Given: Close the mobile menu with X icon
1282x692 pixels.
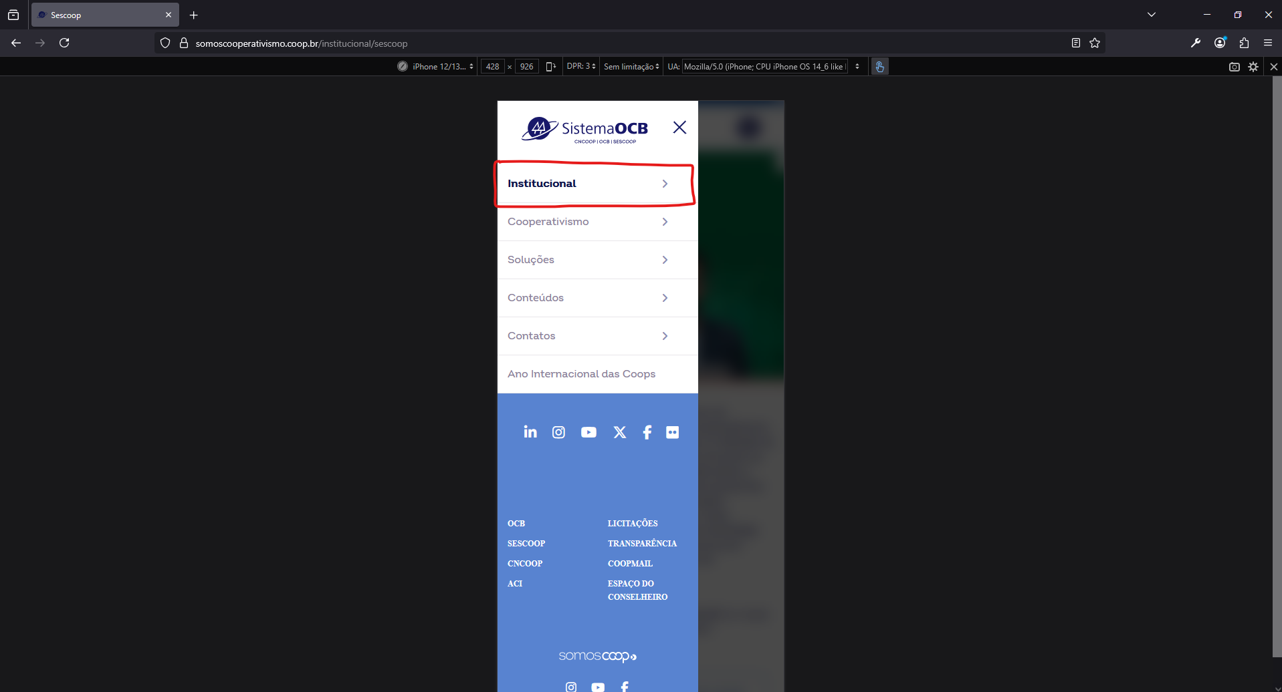Looking at the screenshot, I should tap(679, 128).
